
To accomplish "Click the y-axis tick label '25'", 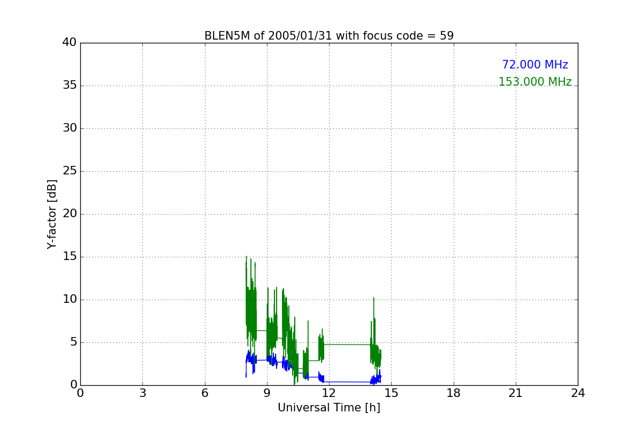I will pyautogui.click(x=70, y=171).
